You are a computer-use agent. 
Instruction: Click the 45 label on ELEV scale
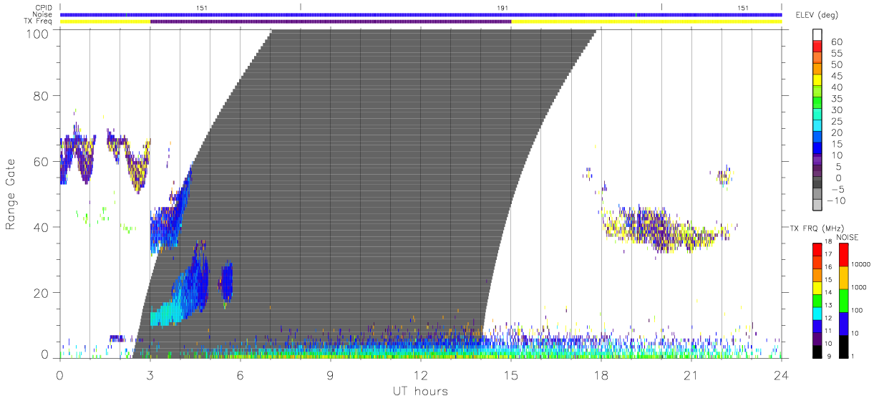[x=837, y=76]
